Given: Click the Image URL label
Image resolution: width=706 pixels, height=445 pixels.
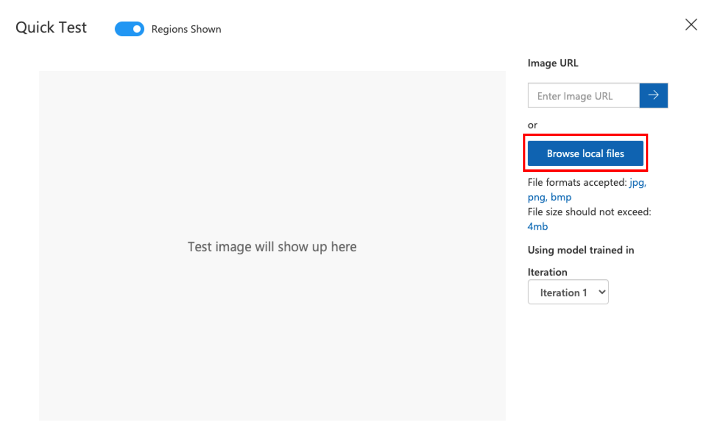Looking at the screenshot, I should pos(553,63).
